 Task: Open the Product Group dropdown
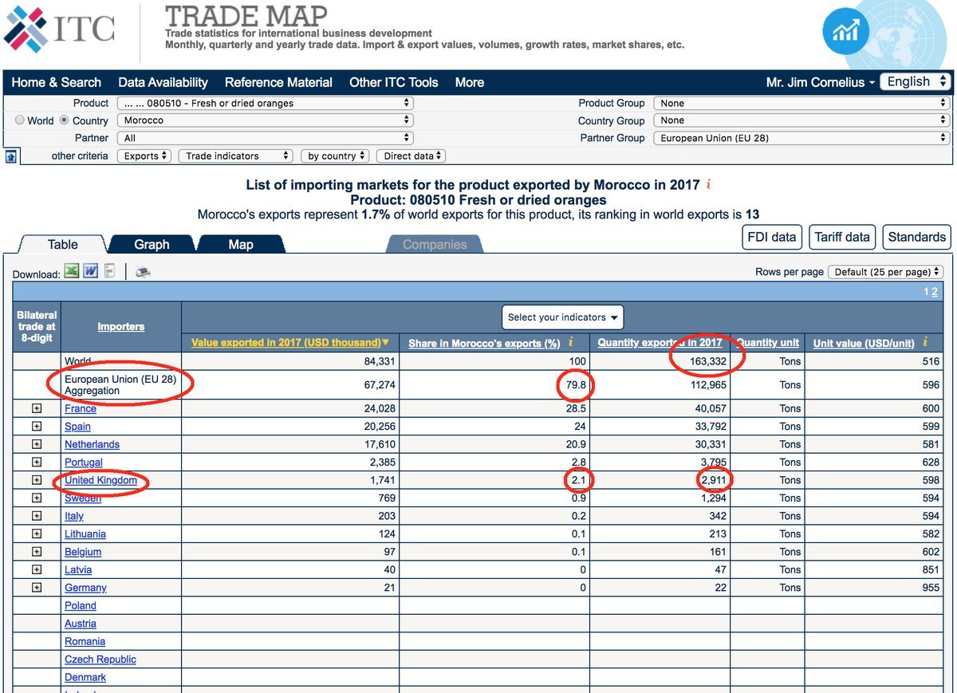tap(801, 103)
